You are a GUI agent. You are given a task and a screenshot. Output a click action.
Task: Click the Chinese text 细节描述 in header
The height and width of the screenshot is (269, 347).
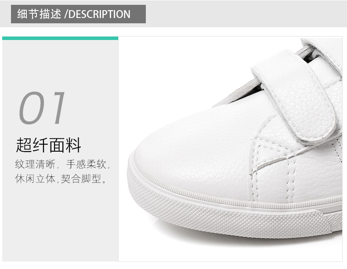pos(39,14)
